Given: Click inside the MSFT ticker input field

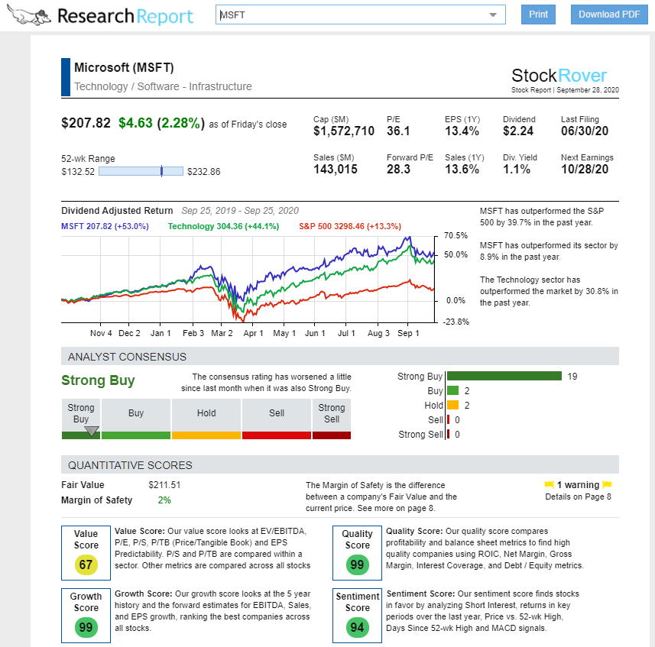Looking at the screenshot, I should [306, 14].
